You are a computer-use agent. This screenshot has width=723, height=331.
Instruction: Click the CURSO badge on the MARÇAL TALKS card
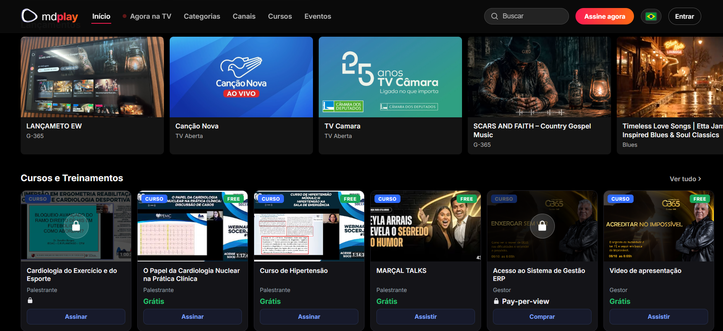pyautogui.click(x=387, y=199)
